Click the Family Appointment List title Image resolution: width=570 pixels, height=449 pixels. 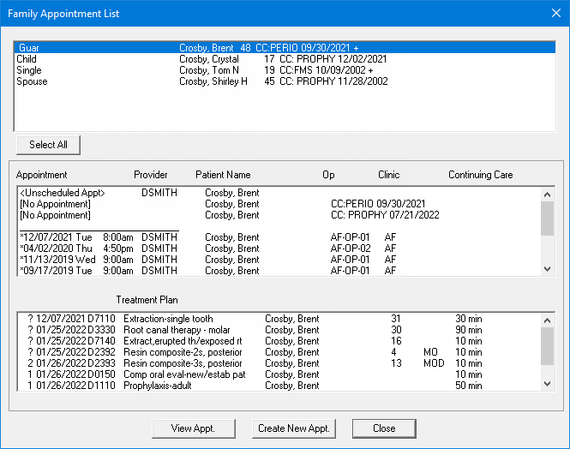point(63,14)
